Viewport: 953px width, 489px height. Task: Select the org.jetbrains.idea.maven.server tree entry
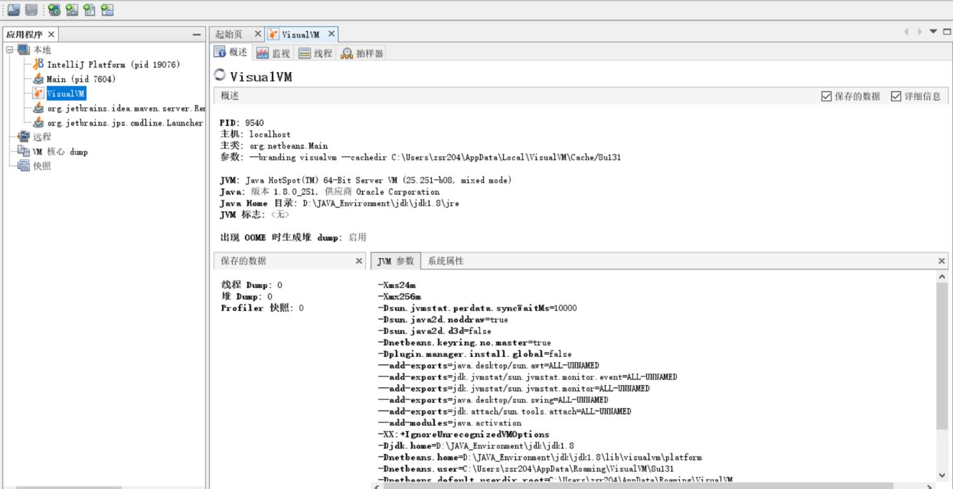click(x=126, y=108)
